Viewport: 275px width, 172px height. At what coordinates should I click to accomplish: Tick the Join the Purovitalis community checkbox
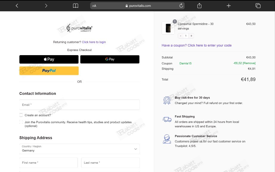pos(21,122)
